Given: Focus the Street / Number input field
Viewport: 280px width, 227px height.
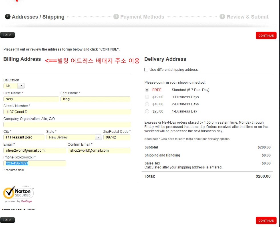Looking at the screenshot, I should [x=67, y=112].
